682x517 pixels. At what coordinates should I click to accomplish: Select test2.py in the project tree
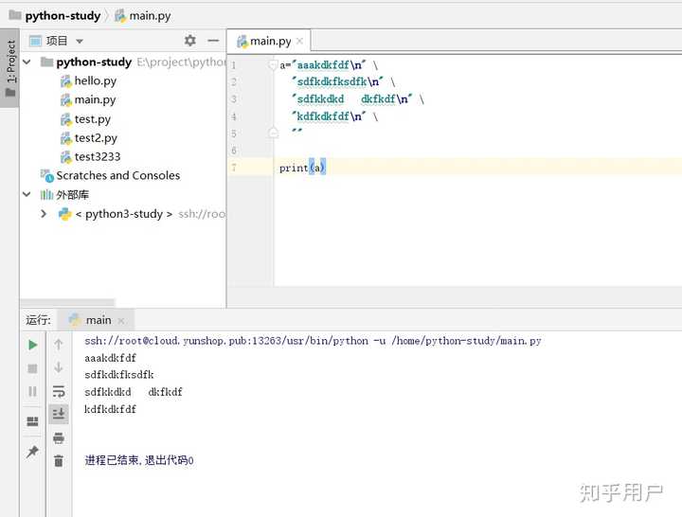tap(96, 138)
